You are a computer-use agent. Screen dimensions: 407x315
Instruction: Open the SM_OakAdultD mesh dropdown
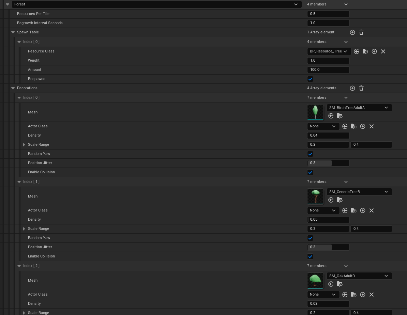click(359, 276)
